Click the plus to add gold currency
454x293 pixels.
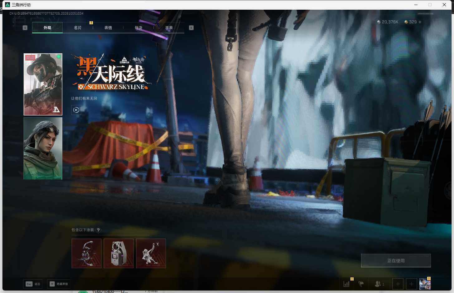(420, 22)
